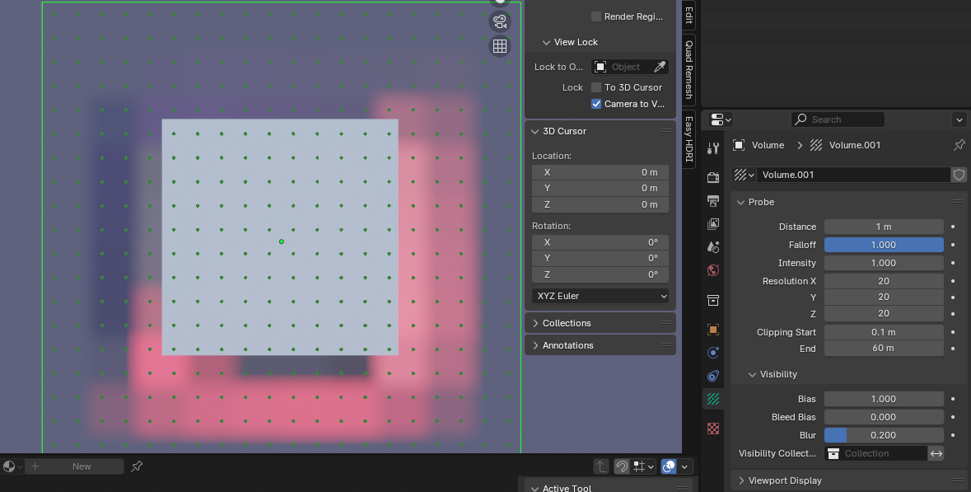Viewport: 971px width, 492px height.
Task: Open the Texture properties tab
Action: coord(712,429)
